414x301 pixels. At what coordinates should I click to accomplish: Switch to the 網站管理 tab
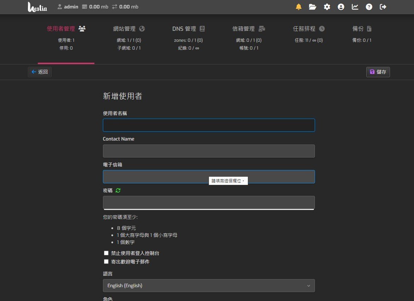[x=129, y=38]
